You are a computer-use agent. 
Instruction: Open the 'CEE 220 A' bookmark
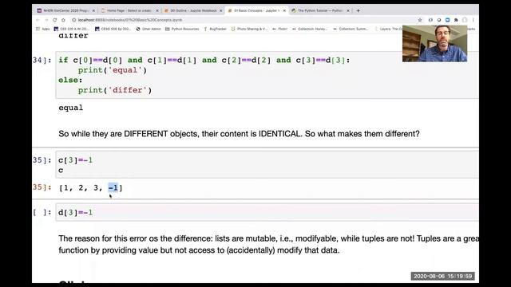tap(71, 29)
